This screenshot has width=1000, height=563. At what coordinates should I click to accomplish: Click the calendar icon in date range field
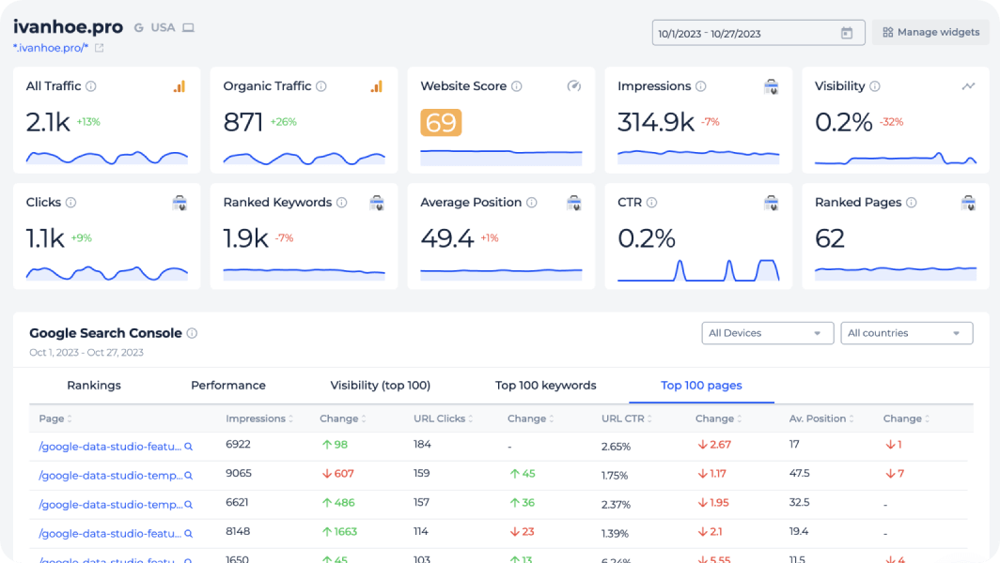tap(846, 34)
